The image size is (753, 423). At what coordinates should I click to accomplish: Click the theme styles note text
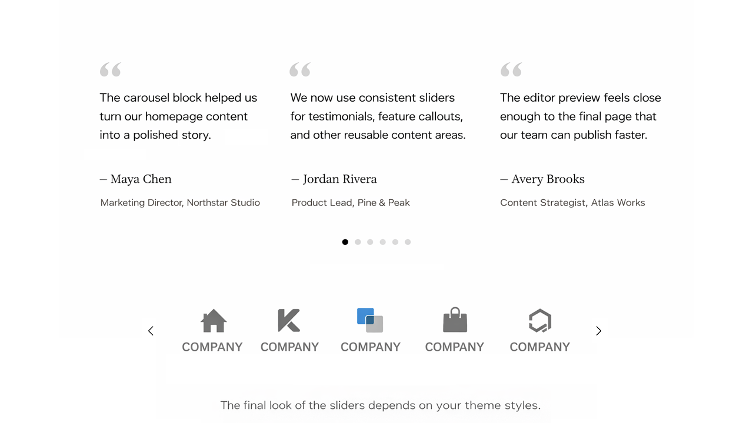click(x=380, y=405)
